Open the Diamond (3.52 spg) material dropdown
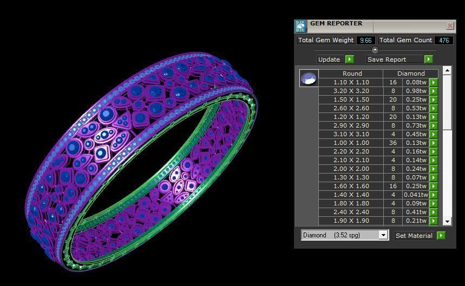Image resolution: width=465 pixels, height=286 pixels. click(383, 235)
